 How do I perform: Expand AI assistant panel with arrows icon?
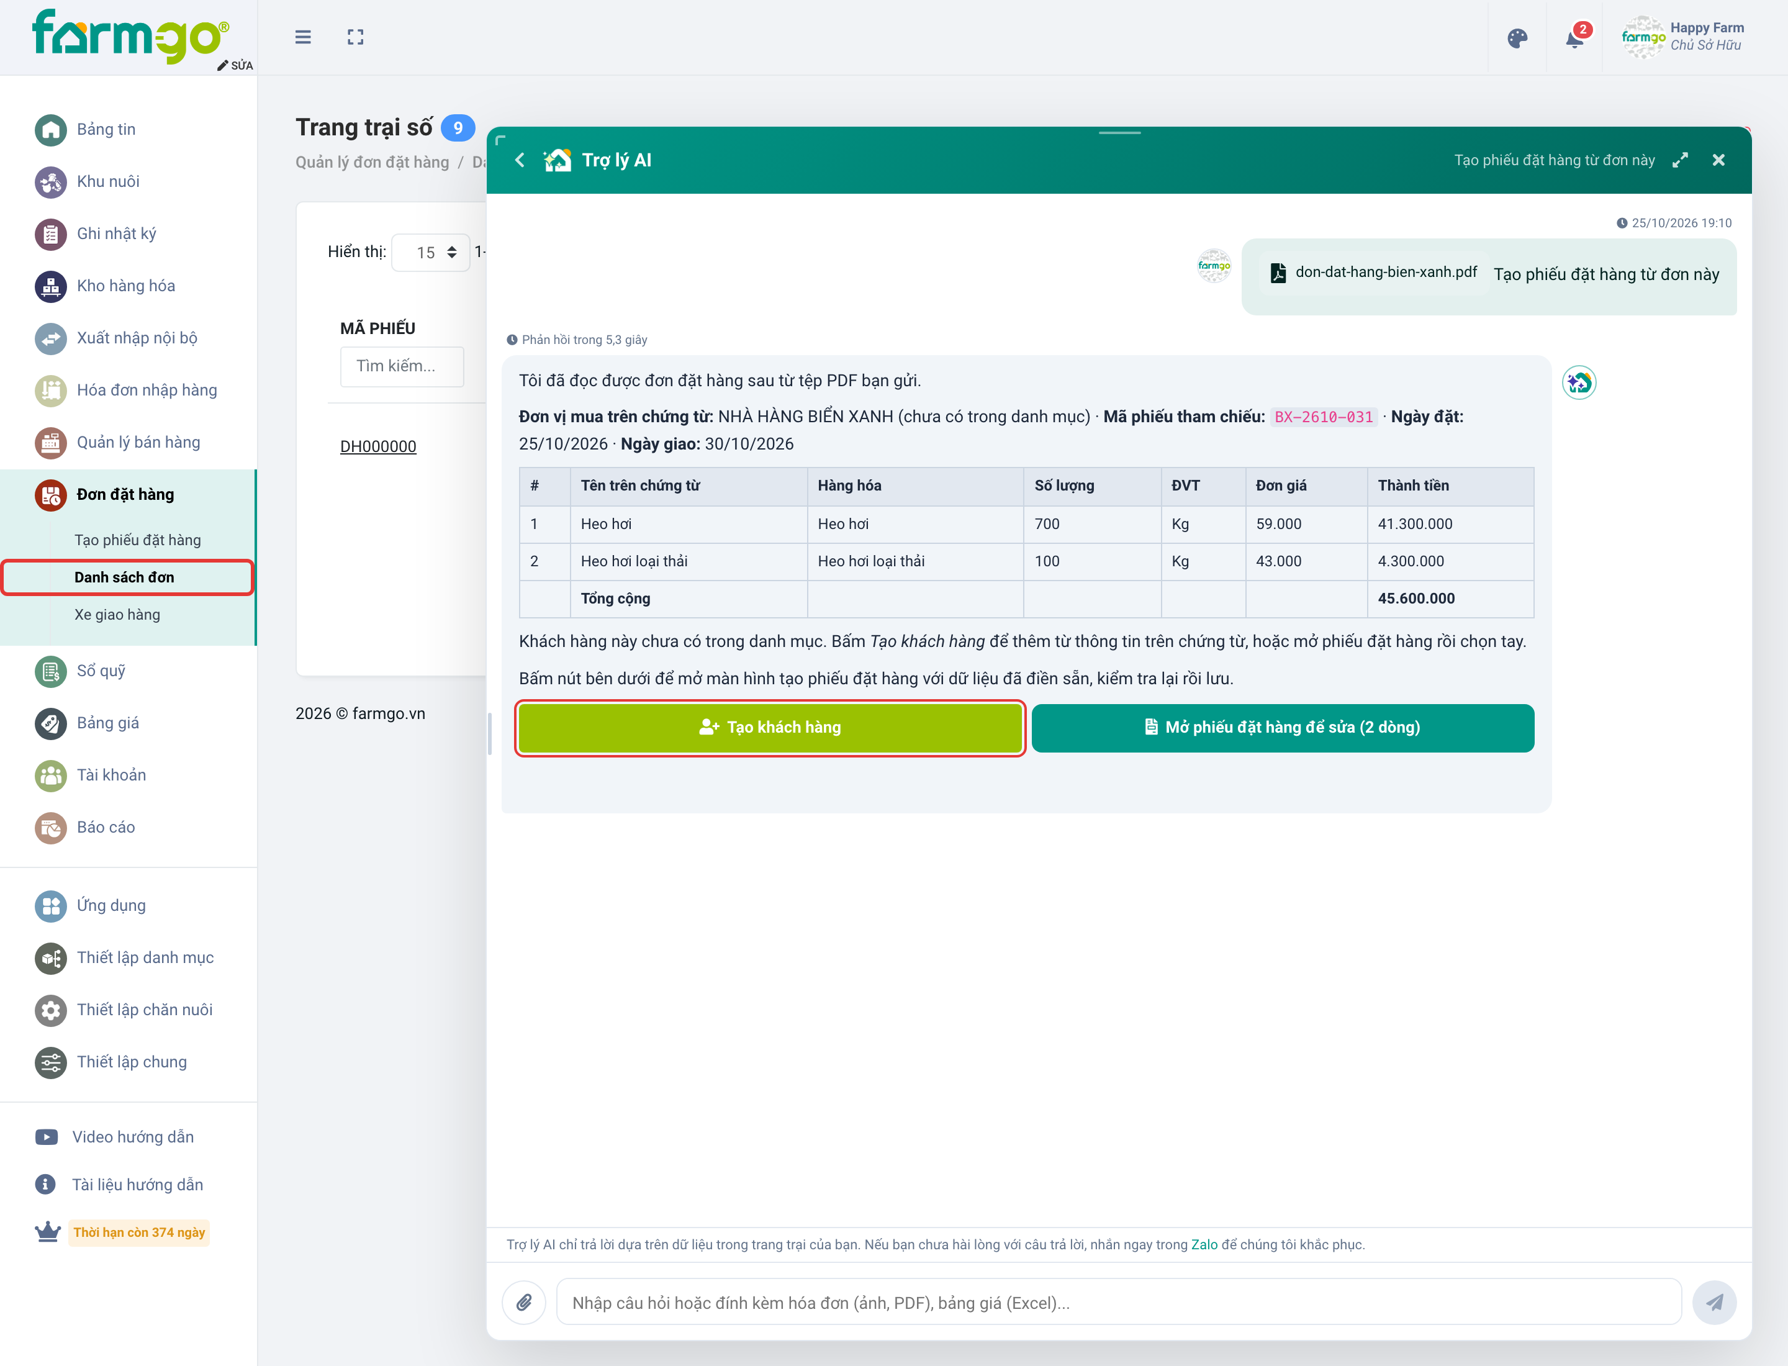pos(1680,160)
